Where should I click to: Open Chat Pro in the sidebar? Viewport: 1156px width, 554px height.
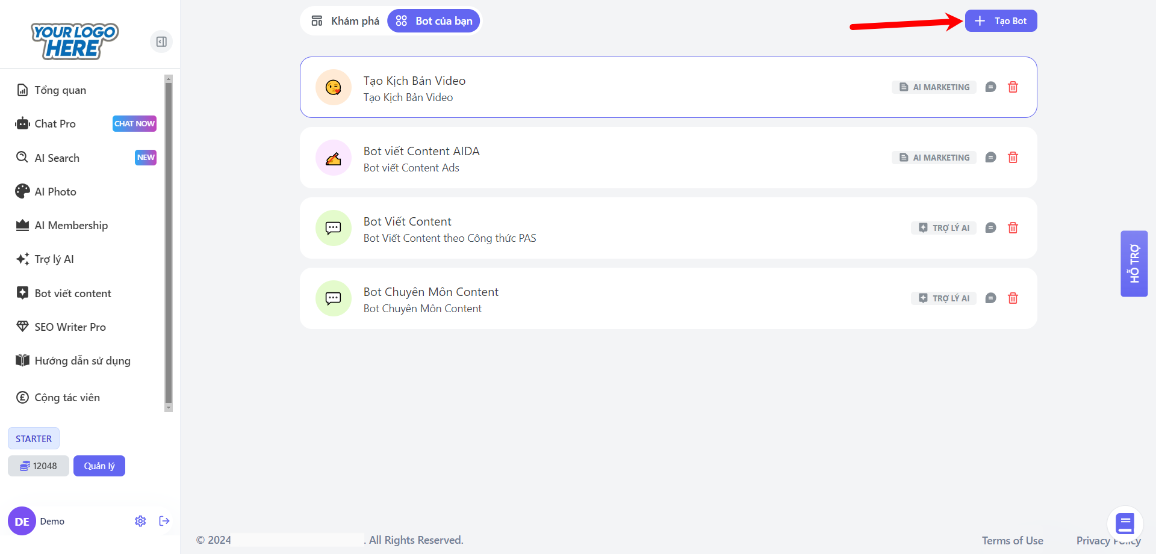coord(55,124)
